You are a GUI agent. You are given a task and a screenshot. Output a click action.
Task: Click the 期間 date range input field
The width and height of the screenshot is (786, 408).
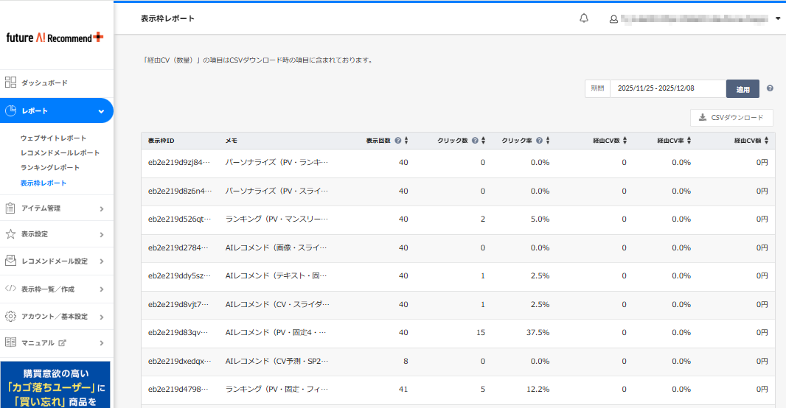click(668, 88)
